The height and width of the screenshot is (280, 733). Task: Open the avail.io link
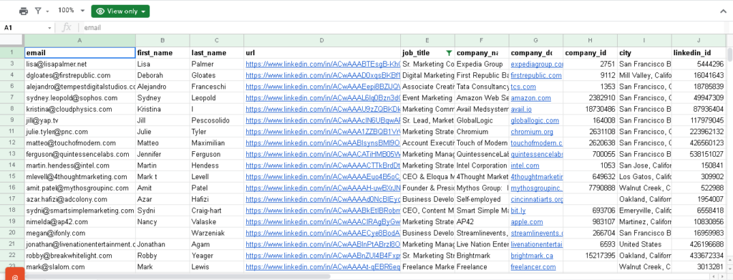[521, 109]
